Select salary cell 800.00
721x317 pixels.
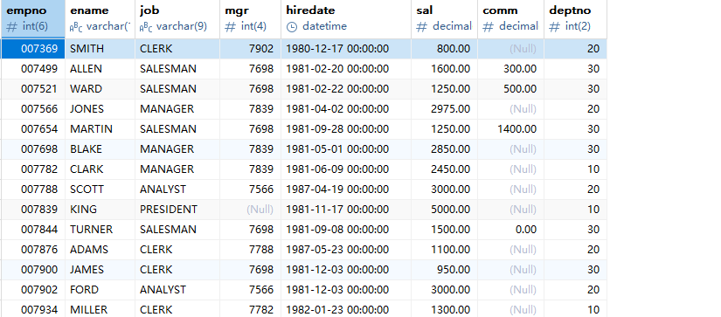pyautogui.click(x=444, y=49)
